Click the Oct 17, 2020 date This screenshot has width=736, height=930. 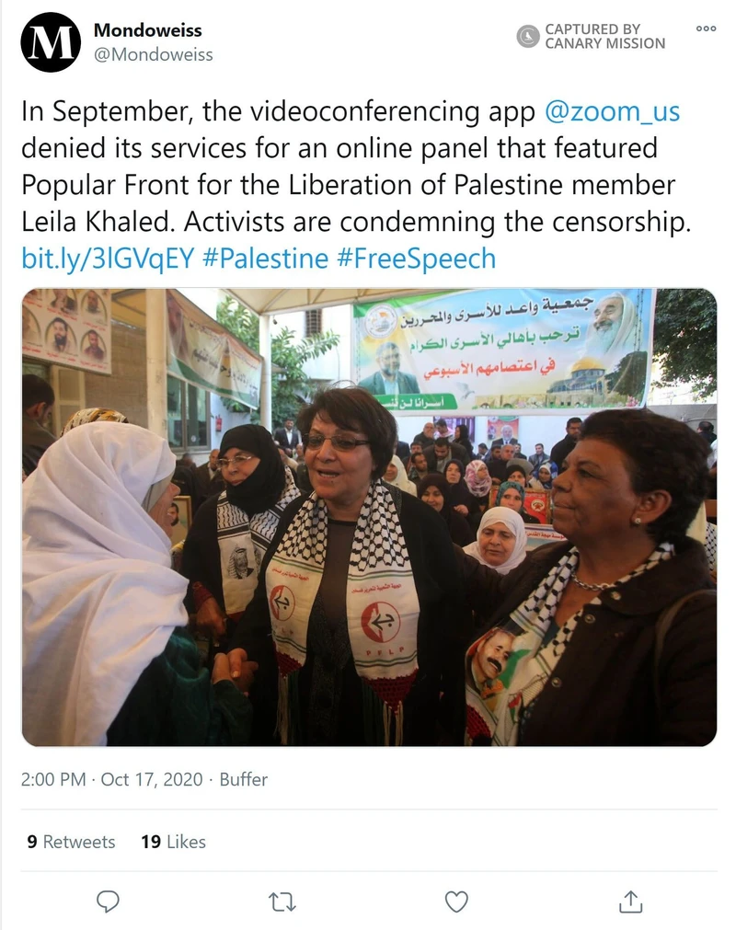coord(152,779)
